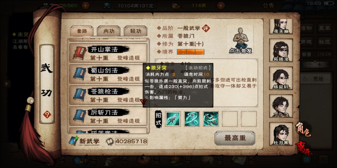337x168 pixels.
Task: Select the second whirlwind skill icon
Action: click(x=192, y=119)
